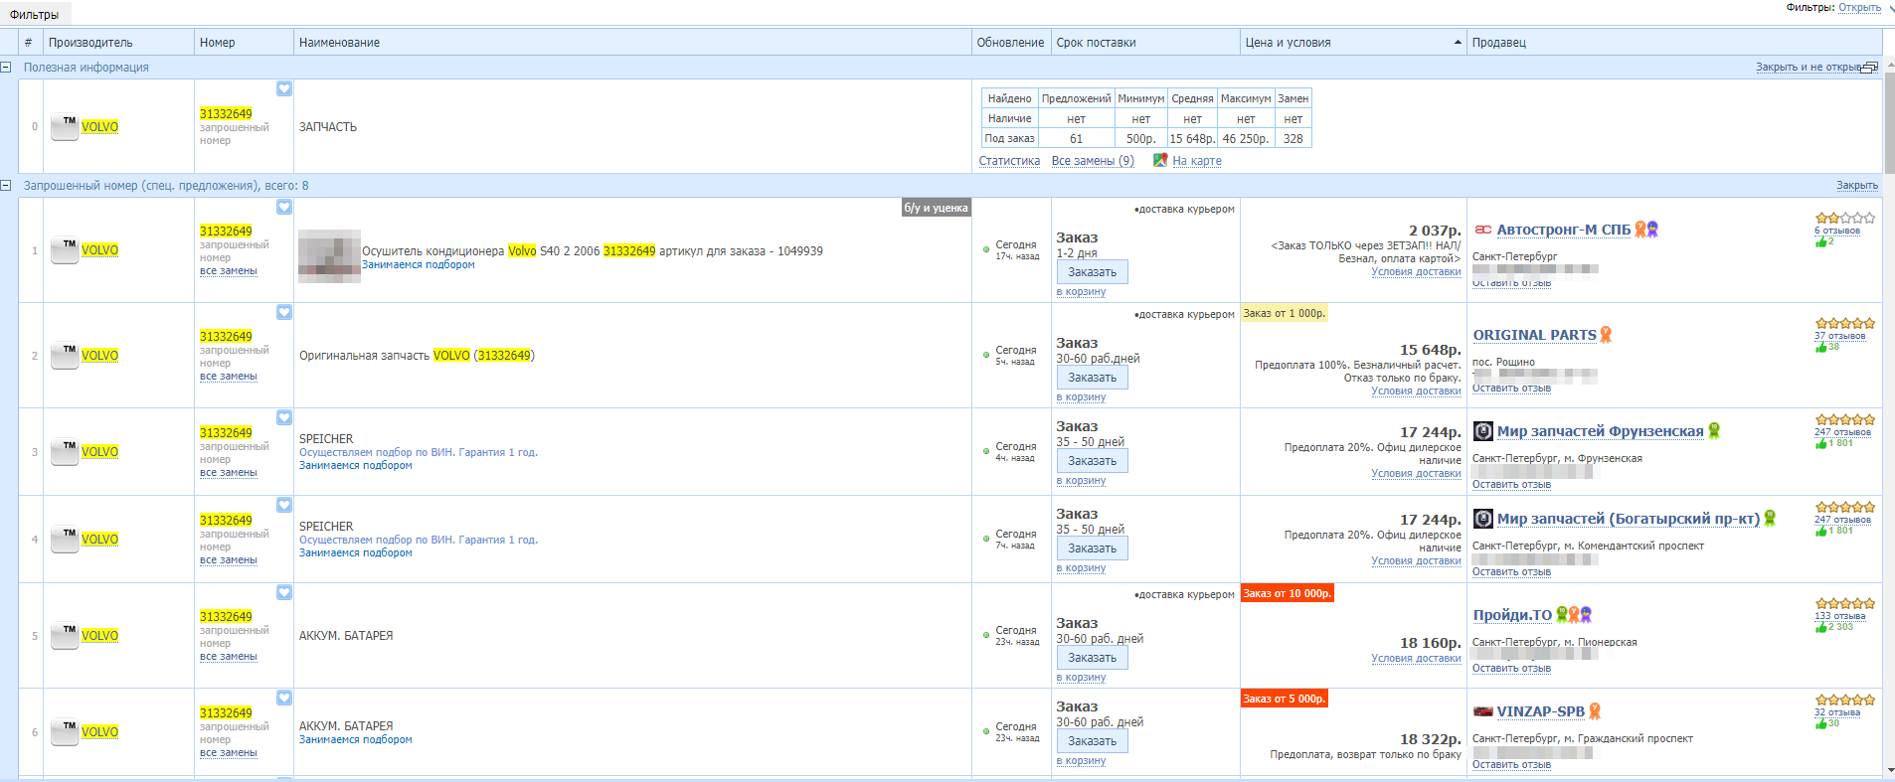Toggle the heart favorite for the Пройди.ТО offer
The height and width of the screenshot is (782, 1895).
click(x=284, y=592)
